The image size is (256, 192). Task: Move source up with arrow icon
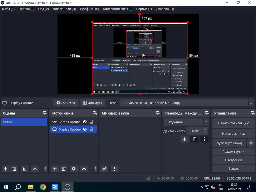tap(84, 169)
